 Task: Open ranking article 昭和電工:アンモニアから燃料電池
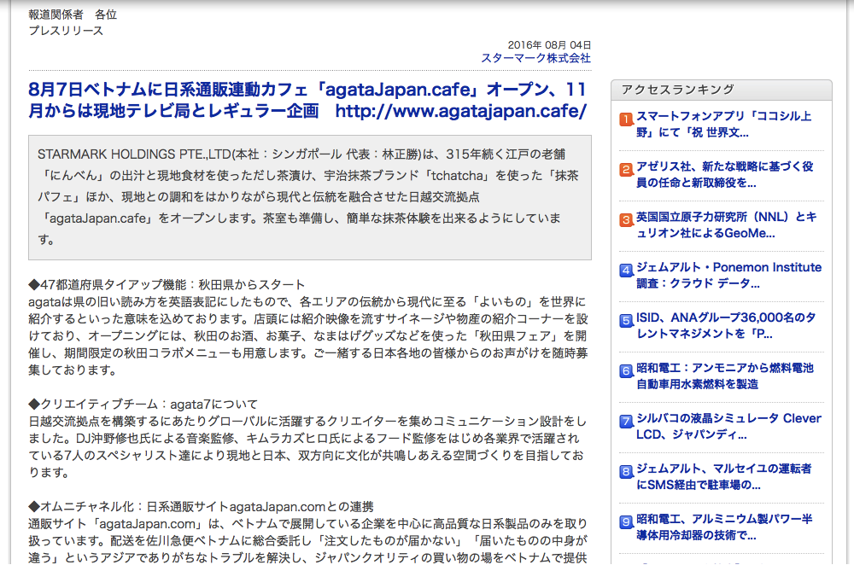[724, 376]
